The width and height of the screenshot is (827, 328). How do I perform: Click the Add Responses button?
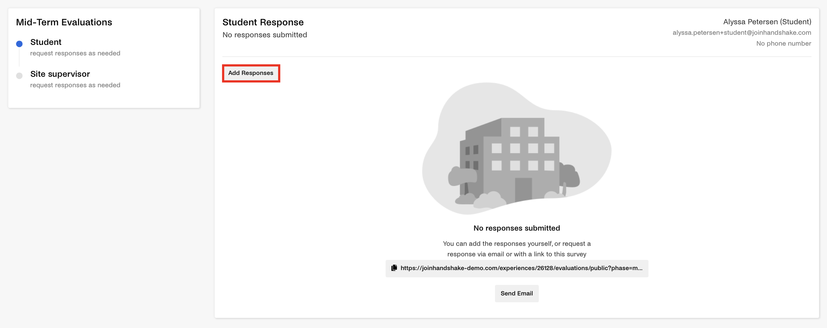coord(251,73)
